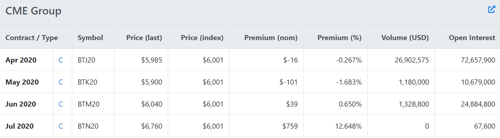Image resolution: width=500 pixels, height=138 pixels.
Task: Open the chart icon for Jul 2020
Action: coord(61,126)
